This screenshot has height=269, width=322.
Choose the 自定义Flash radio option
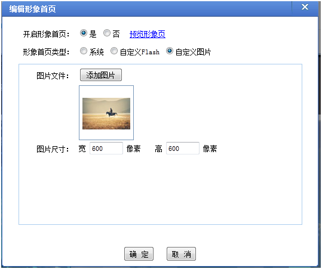point(114,51)
